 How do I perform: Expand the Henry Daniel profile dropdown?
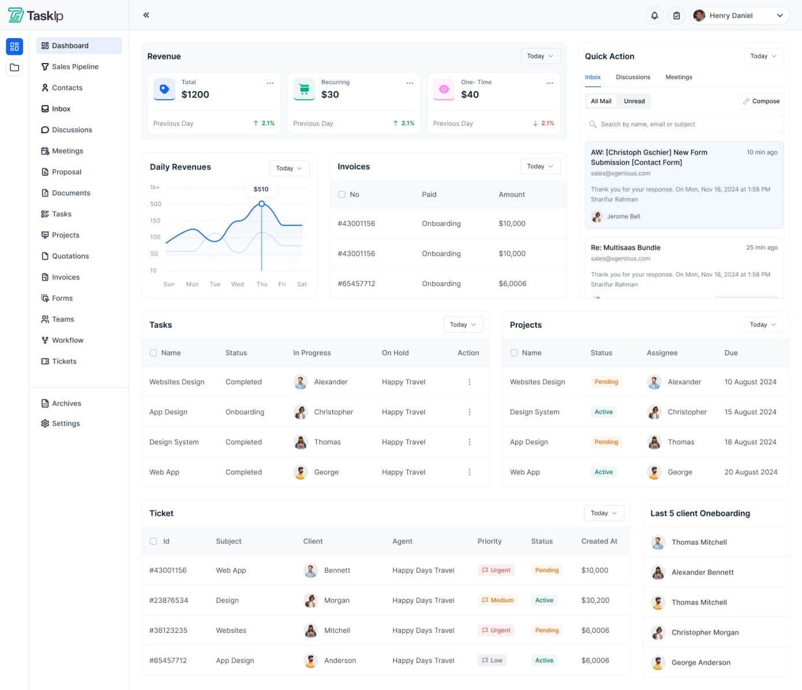tap(779, 16)
